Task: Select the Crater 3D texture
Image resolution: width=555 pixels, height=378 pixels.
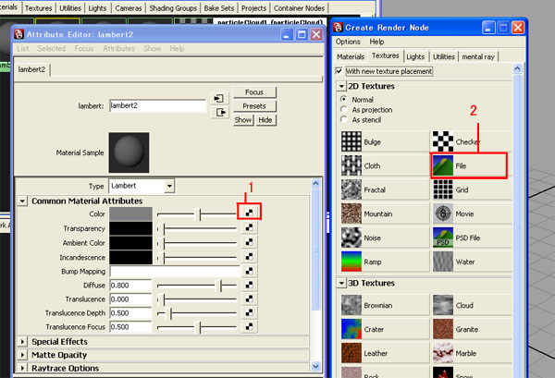Action: [352, 329]
